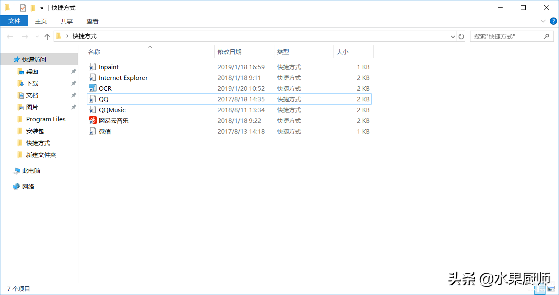Click the Internet Explorer shortcut icon
This screenshot has height=295, width=559.
[x=93, y=78]
